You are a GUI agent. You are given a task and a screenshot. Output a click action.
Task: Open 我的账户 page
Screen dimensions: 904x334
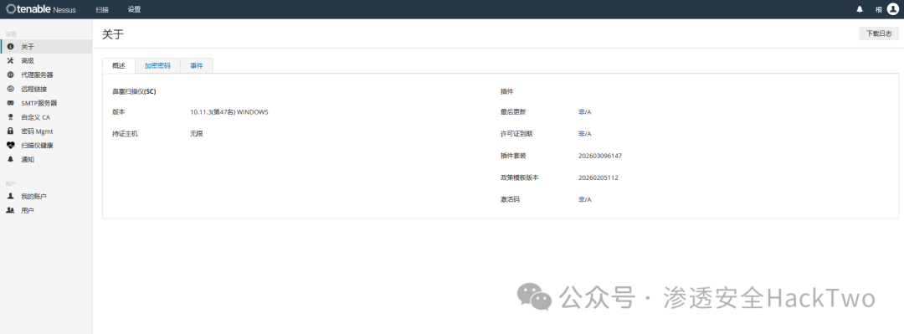click(46, 196)
